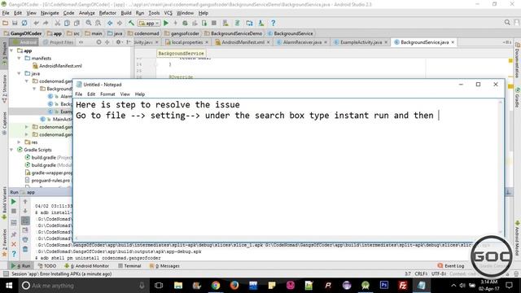This screenshot has width=521, height=293.
Task: Open Notepad's Edit menu
Action: point(91,94)
